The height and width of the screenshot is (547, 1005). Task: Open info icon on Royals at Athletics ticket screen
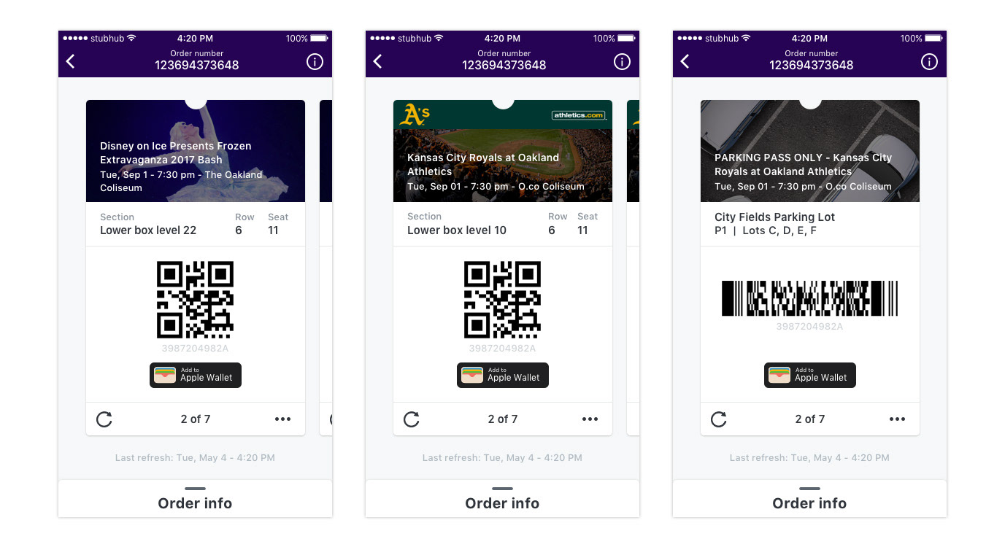tap(622, 62)
